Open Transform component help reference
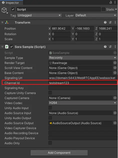This screenshot has height=158, width=118. pyautogui.click(x=105, y=22)
